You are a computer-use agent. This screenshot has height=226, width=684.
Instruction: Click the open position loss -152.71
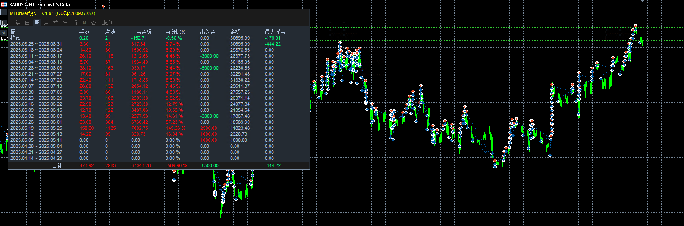click(139, 38)
